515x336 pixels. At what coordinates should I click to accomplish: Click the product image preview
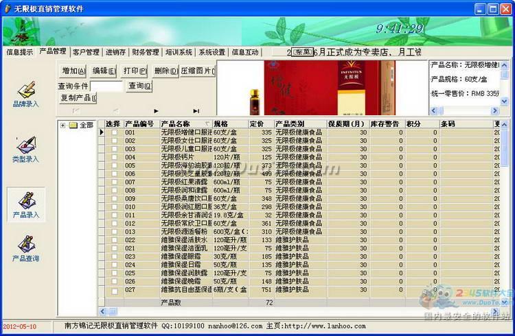coord(322,88)
